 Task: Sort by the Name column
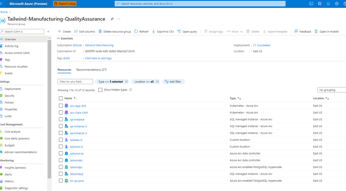pos(71,98)
